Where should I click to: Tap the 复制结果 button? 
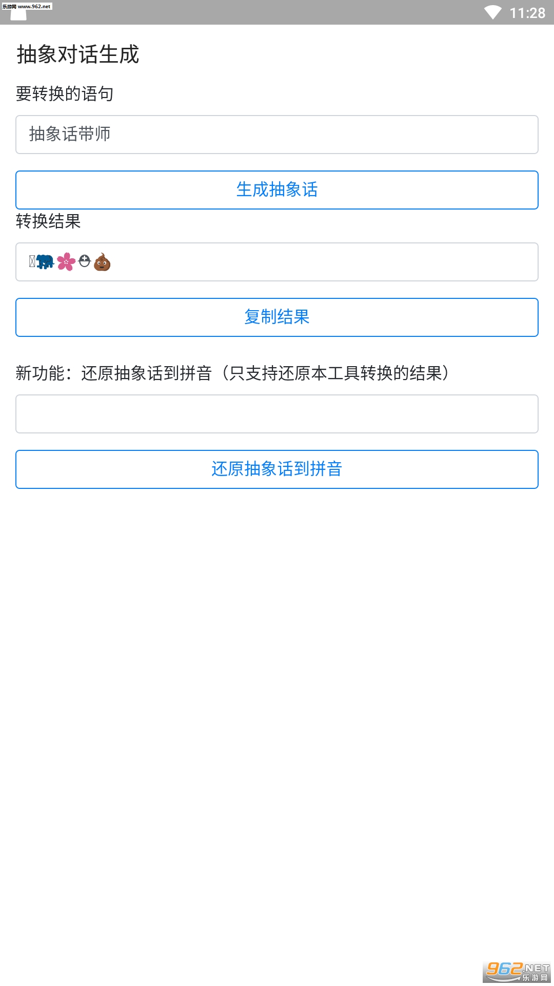[277, 317]
